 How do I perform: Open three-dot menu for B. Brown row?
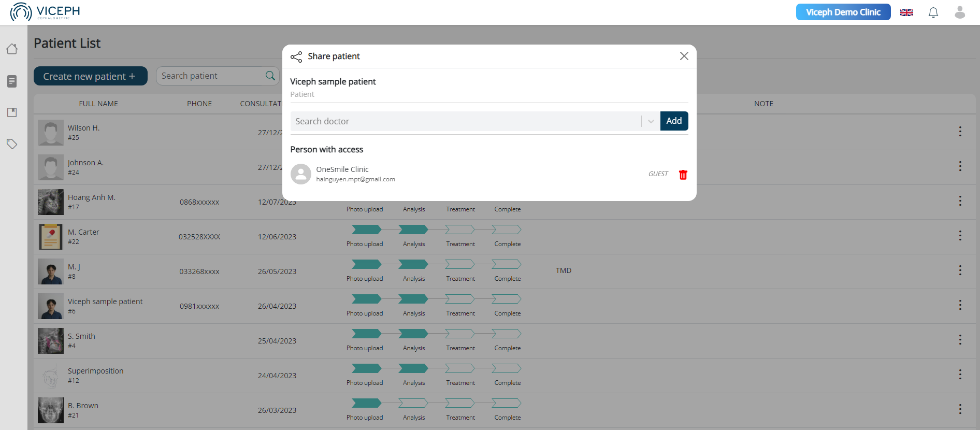(959, 409)
